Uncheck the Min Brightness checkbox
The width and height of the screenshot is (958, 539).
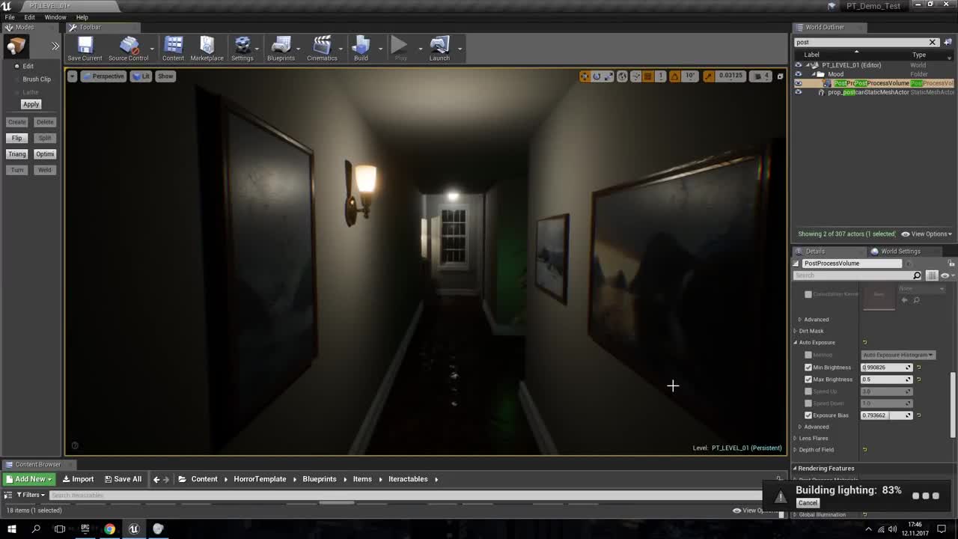[808, 368]
